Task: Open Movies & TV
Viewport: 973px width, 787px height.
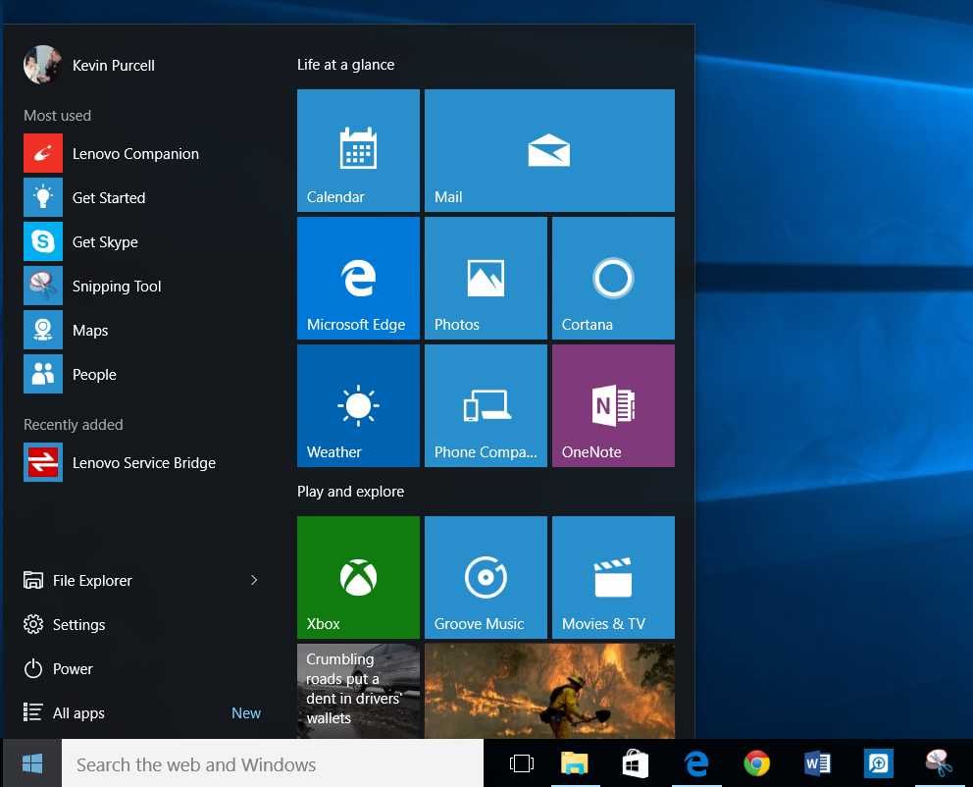Action: click(612, 577)
